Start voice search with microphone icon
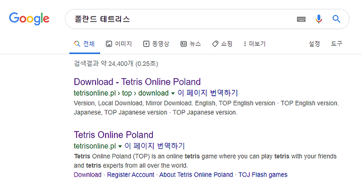The image size is (362, 187). pos(319,19)
